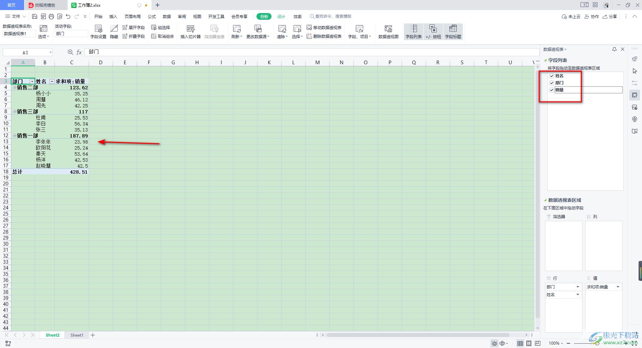
Task: Switch to the 插入 ribbon tab
Action: click(113, 16)
